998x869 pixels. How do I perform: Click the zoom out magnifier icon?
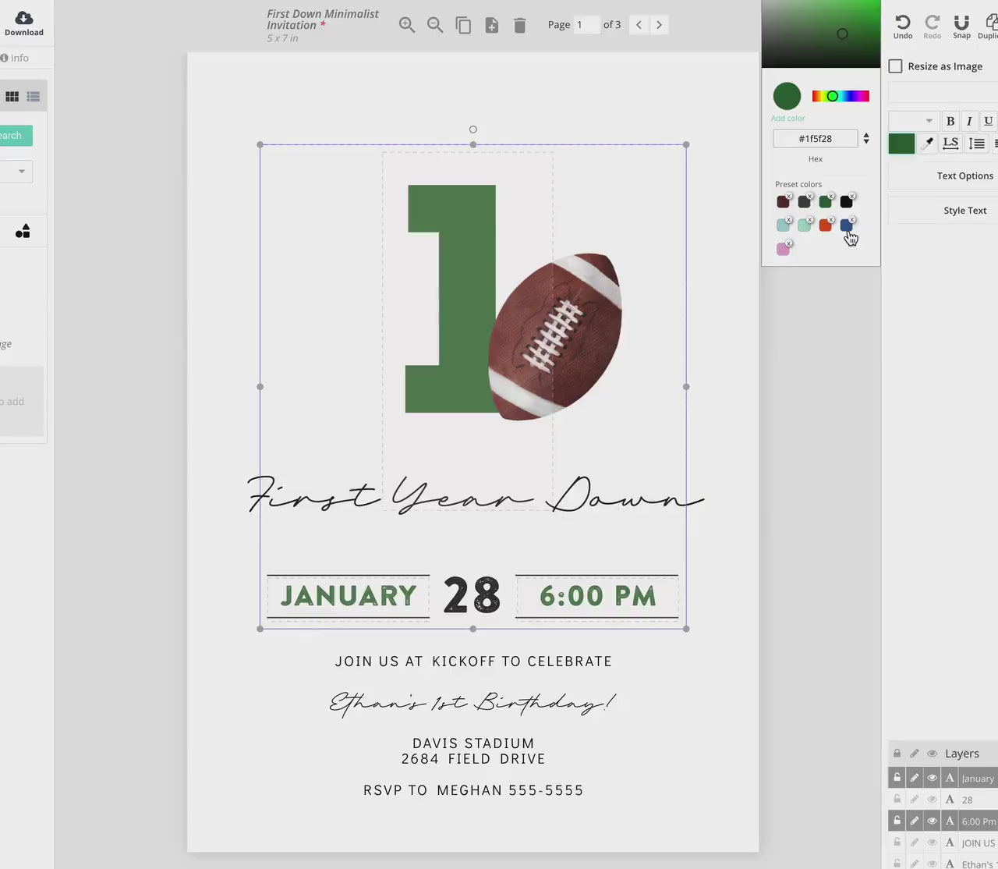435,25
